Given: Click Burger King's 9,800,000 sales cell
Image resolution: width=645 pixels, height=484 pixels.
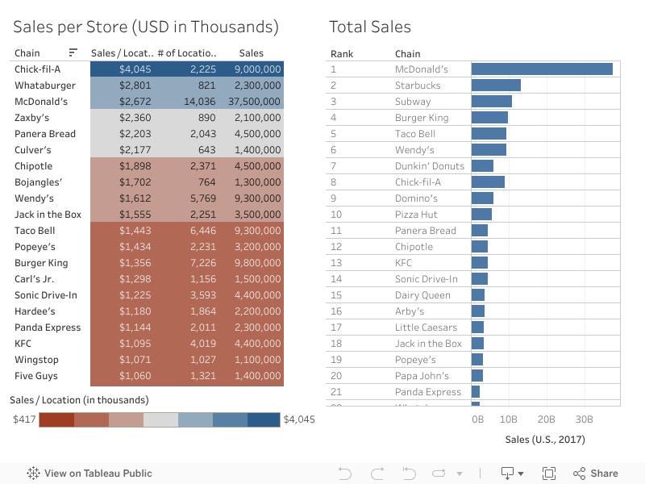Looking at the screenshot, I should (257, 263).
